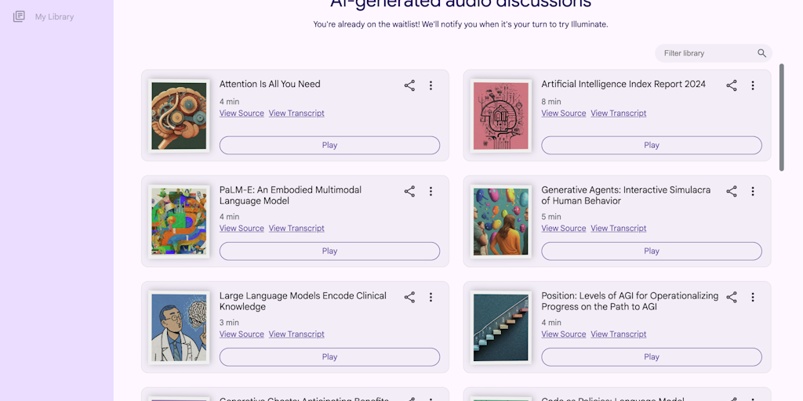Click the search magnifier icon in filter
Screen dimensions: 803x401
(x=761, y=53)
